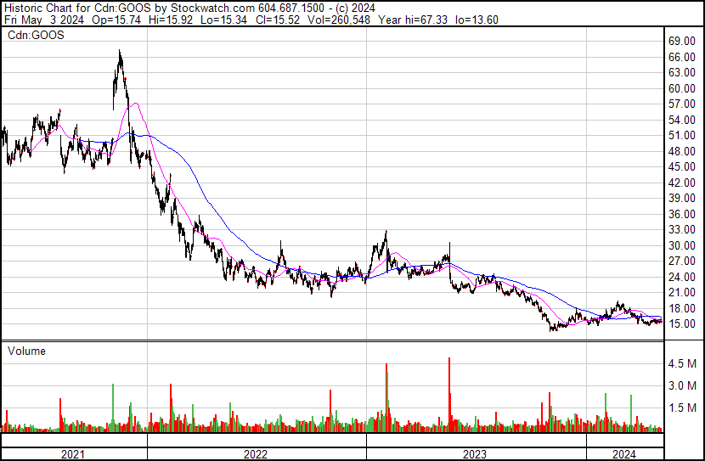The height and width of the screenshot is (461, 705).
Task: Click the 'Cdn:GOOS' chart label
Action: pyautogui.click(x=36, y=35)
